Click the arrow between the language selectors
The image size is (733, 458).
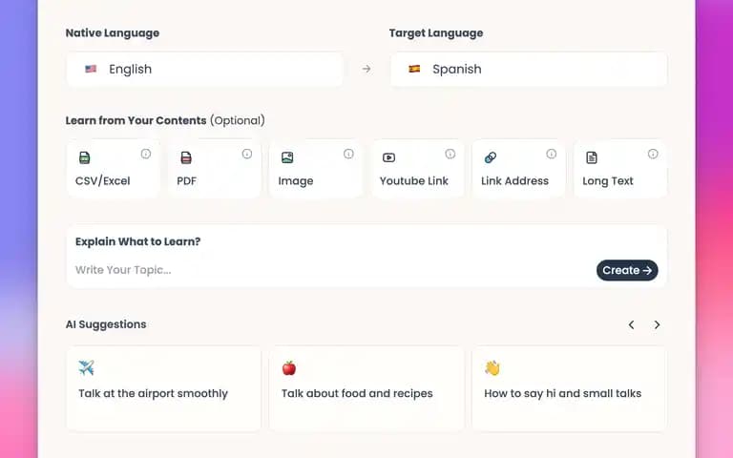[366, 69]
